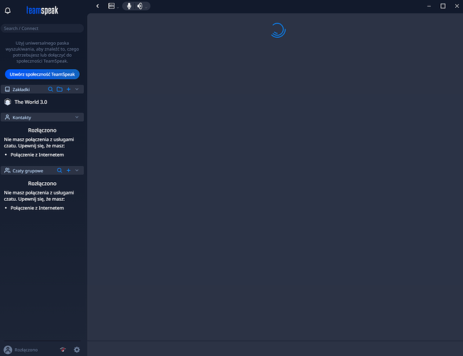
Task: Click the Zakładki book icon
Action: [7, 89]
